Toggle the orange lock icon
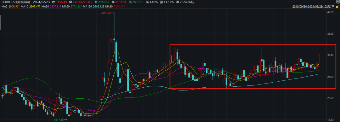The image size is (340, 122). (337, 6)
